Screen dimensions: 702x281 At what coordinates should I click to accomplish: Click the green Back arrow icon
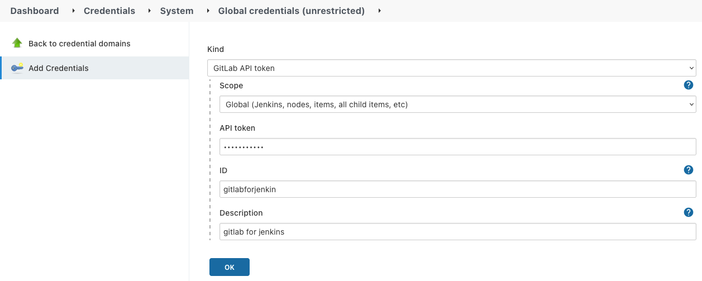pyautogui.click(x=17, y=43)
